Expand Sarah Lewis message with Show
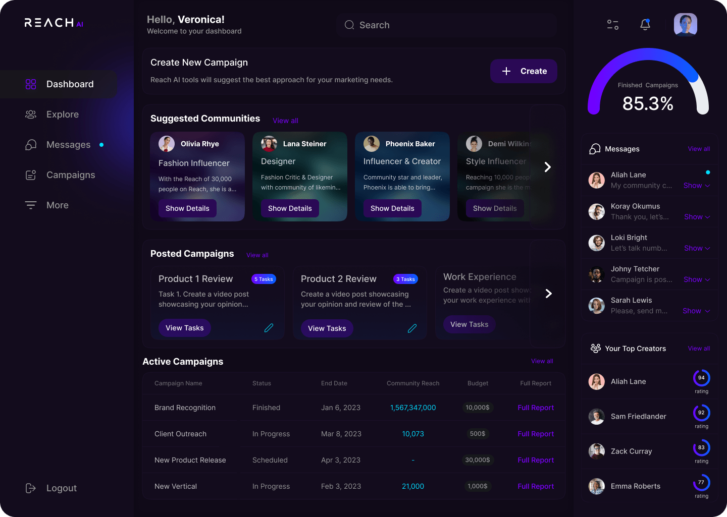Screen dimensions: 727x517 [696, 311]
